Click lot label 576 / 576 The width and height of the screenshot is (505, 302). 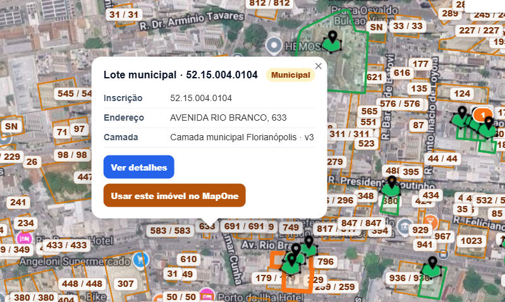399,104
